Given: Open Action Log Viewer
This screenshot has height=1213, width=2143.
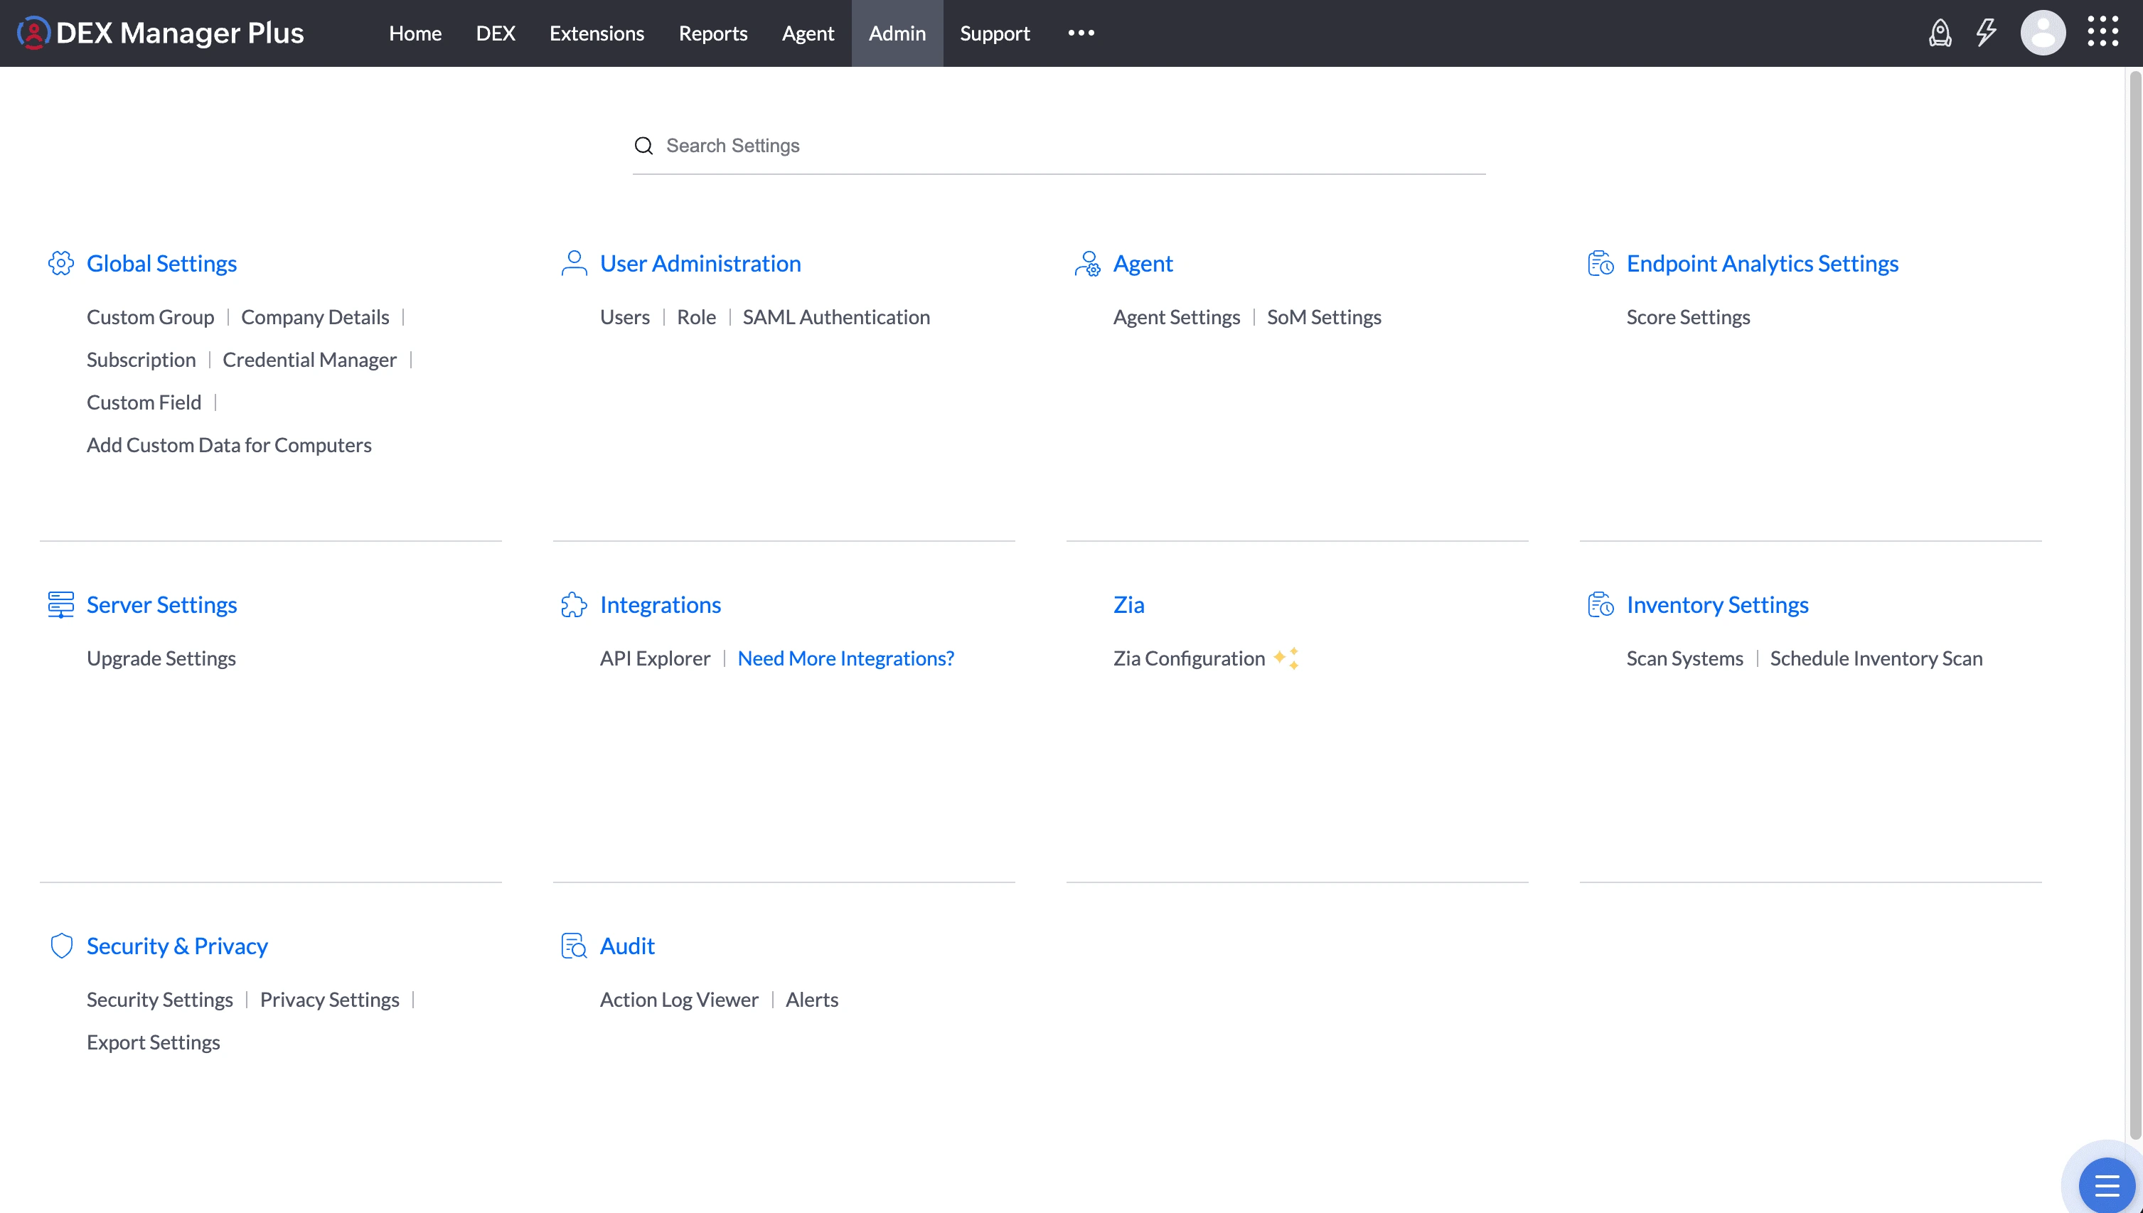Looking at the screenshot, I should 679,1000.
